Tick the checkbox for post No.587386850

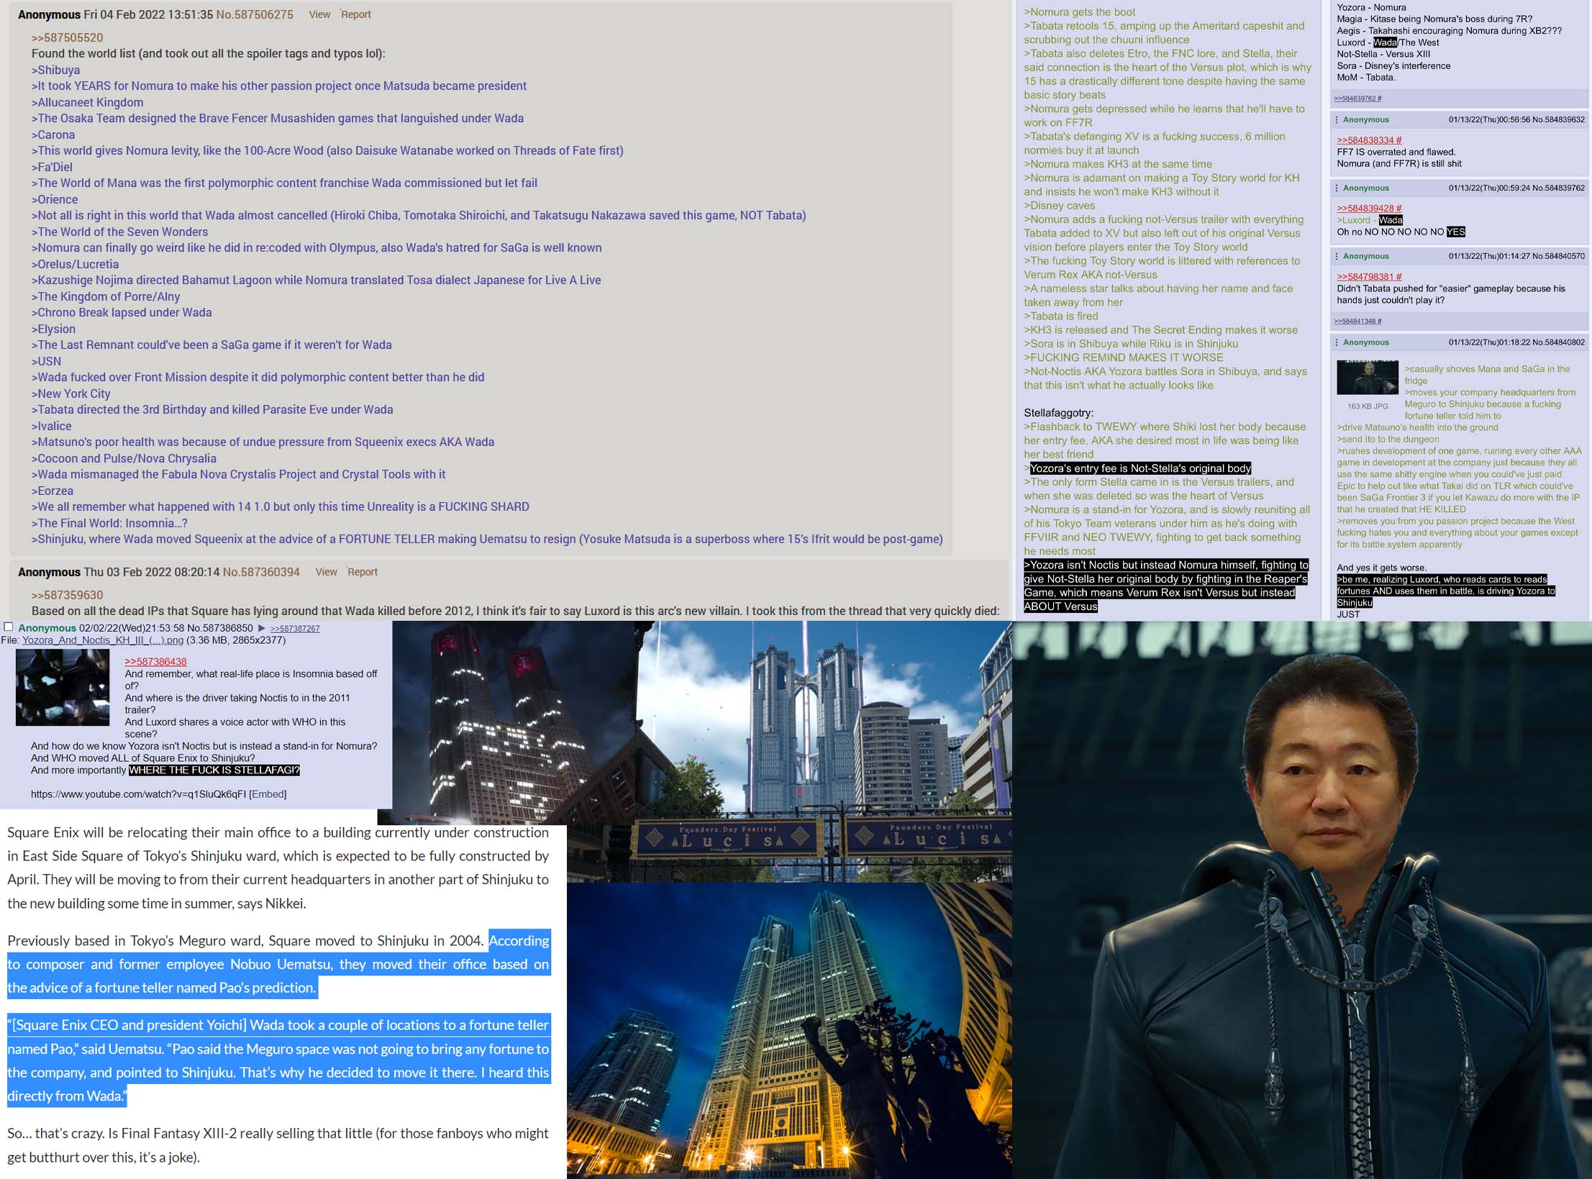[x=9, y=627]
